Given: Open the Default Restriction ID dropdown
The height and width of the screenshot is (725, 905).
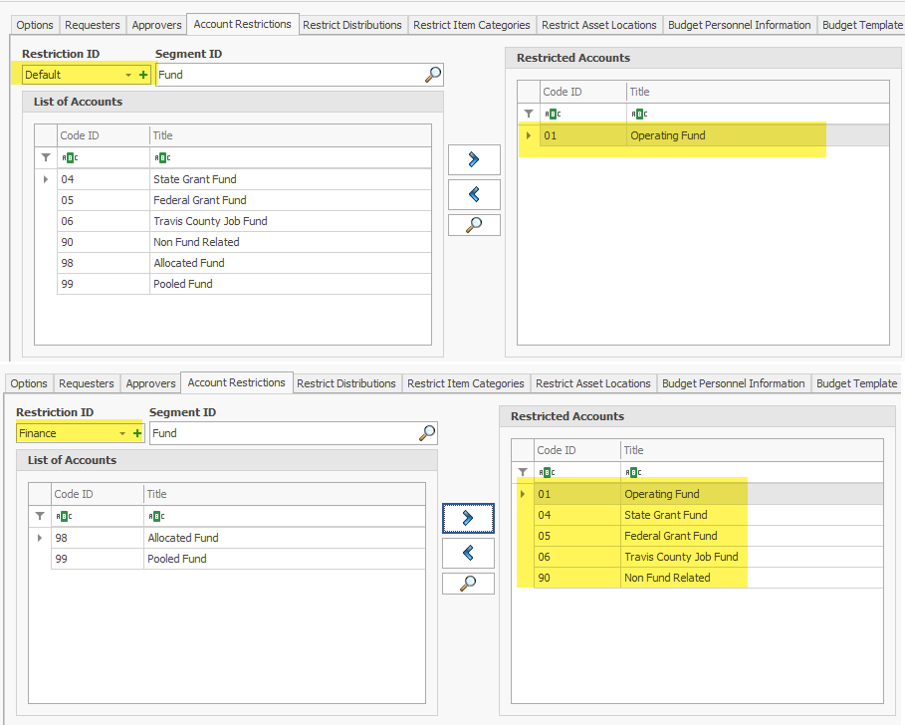Looking at the screenshot, I should [128, 75].
